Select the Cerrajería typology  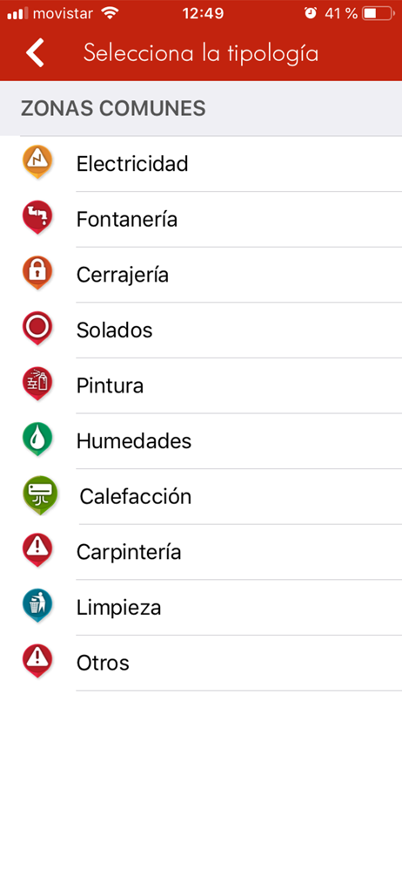pyautogui.click(x=201, y=275)
